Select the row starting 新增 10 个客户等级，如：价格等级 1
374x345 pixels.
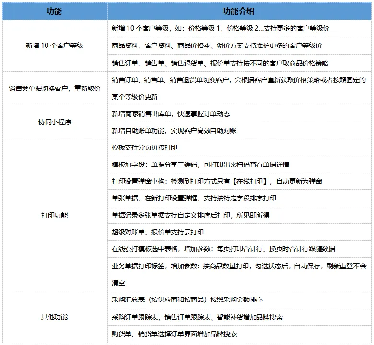coord(239,28)
